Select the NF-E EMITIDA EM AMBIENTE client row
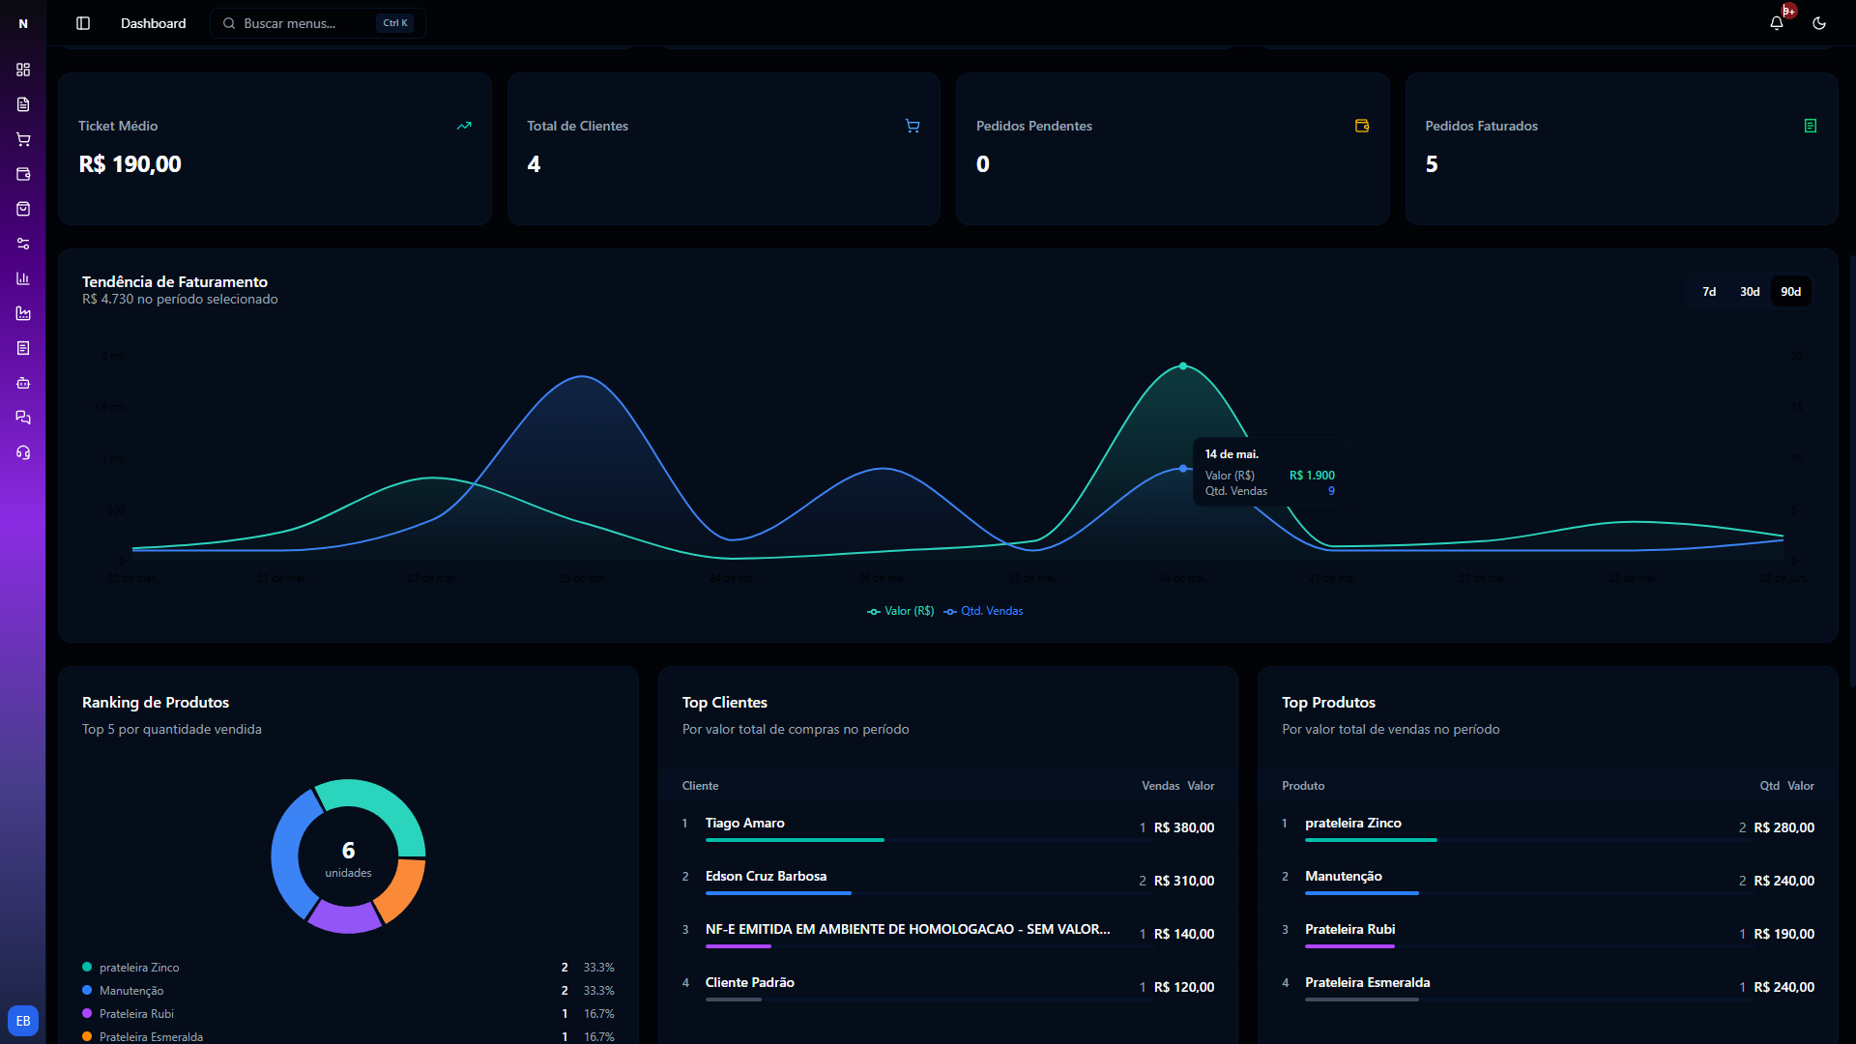This screenshot has width=1856, height=1044. (948, 935)
